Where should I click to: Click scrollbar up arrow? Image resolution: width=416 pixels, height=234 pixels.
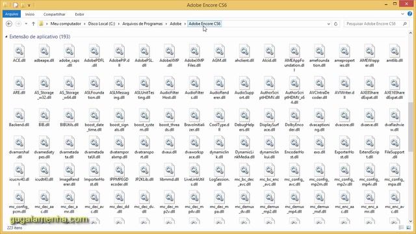pyautogui.click(x=410, y=33)
